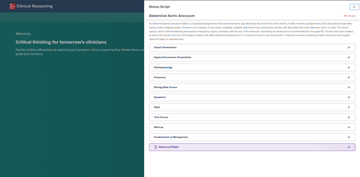Open Clinical Reasoning home title link
360x177 pixels.
(34, 6)
